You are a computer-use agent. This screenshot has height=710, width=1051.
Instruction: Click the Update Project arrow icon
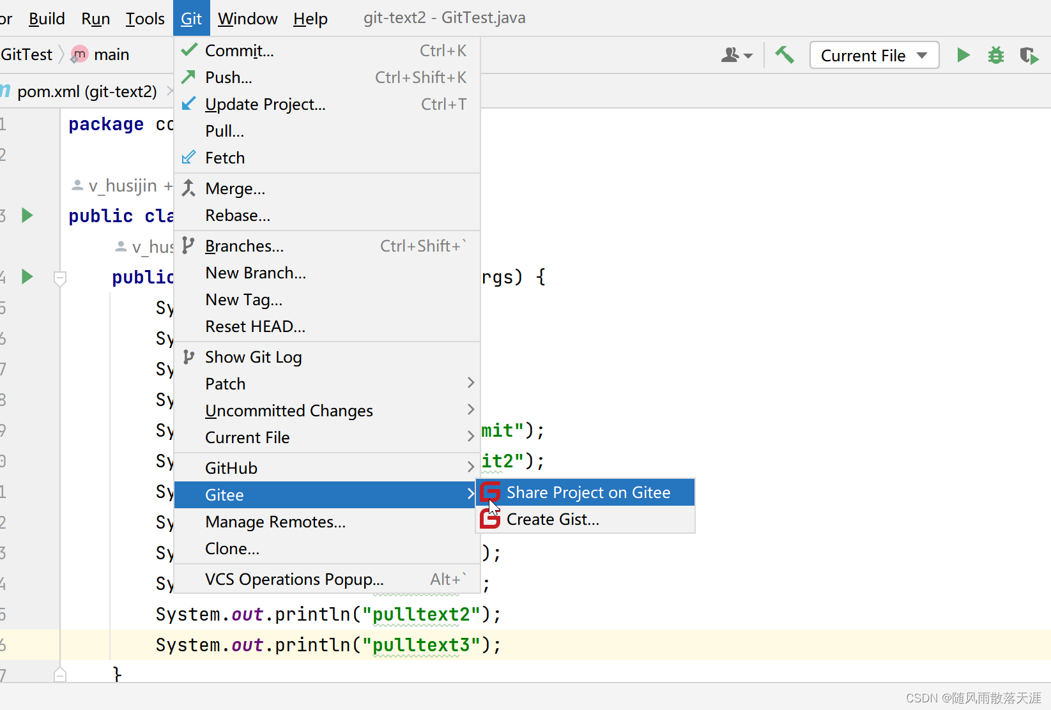188,103
